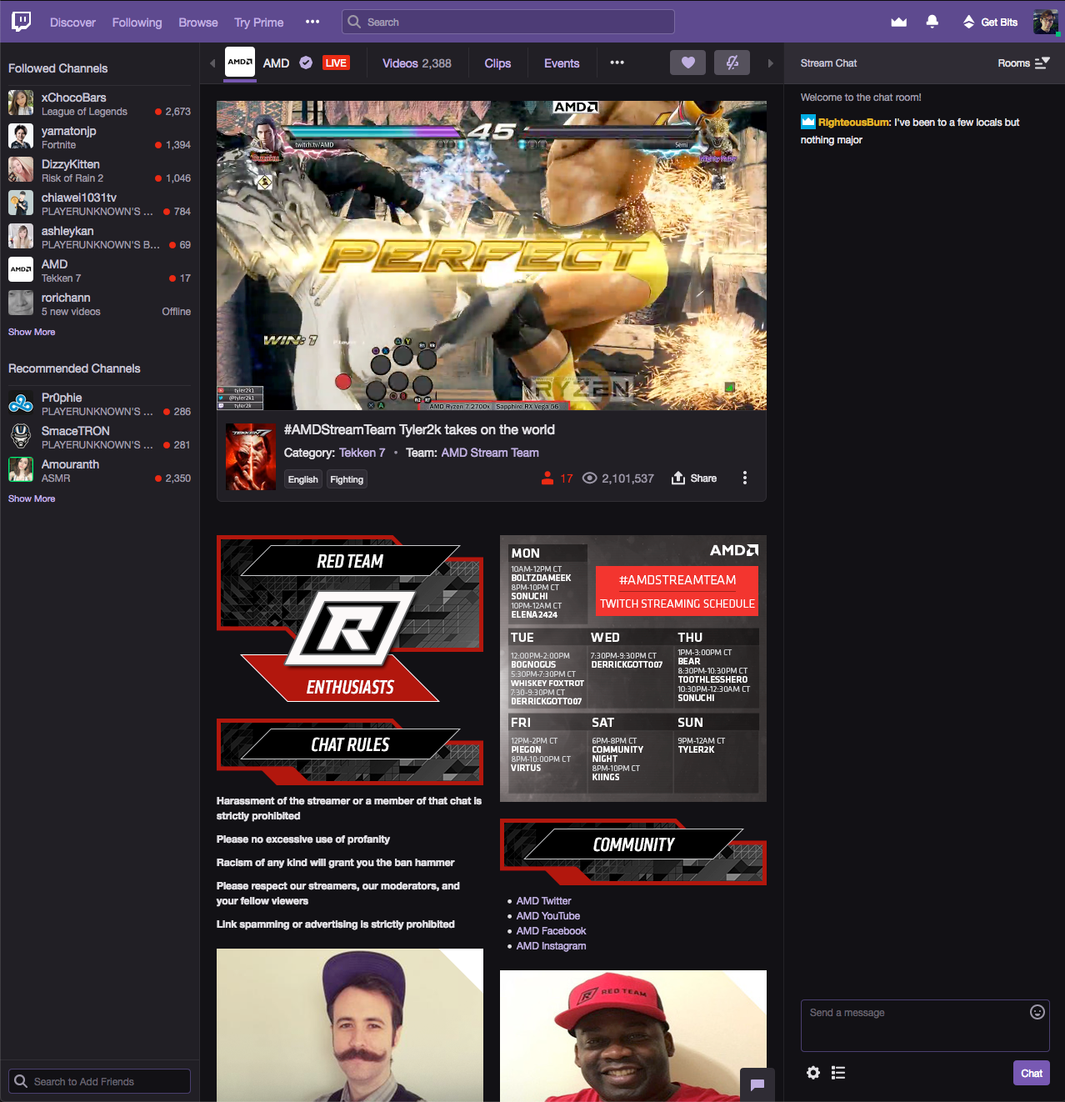Viewport: 1065px width, 1102px height.
Task: Open the Browse page
Action: [198, 23]
